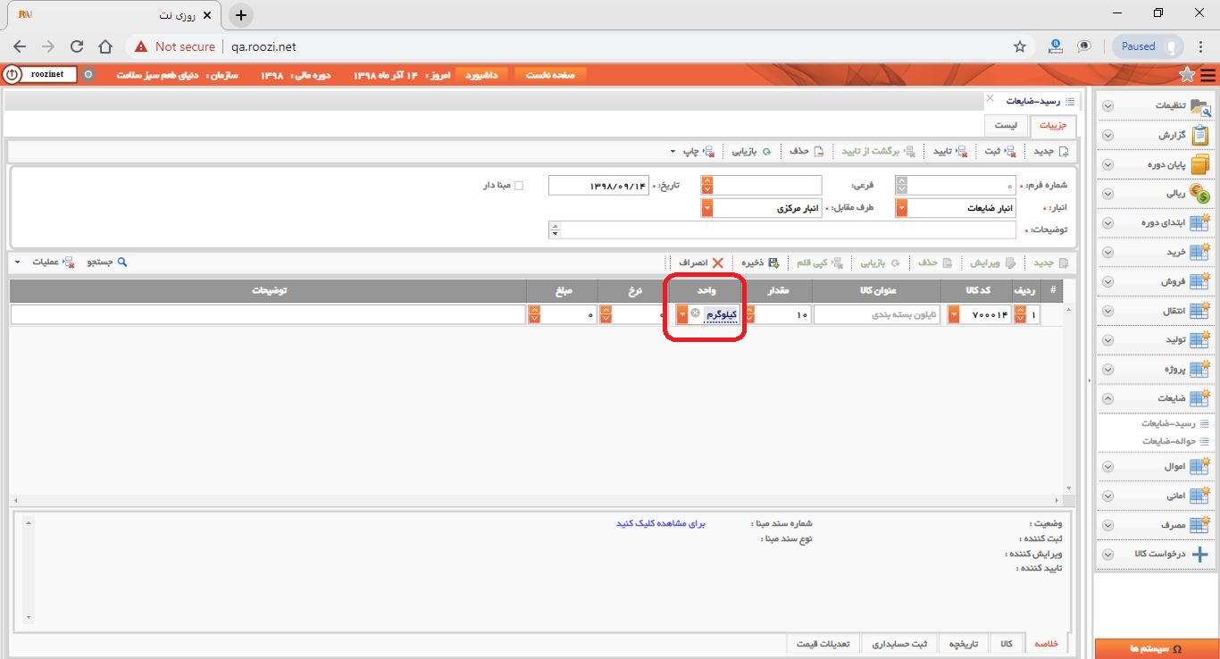Image resolution: width=1220 pixels, height=659 pixels.
Task: Open the چاپ print dropdown arrow
Action: [673, 152]
